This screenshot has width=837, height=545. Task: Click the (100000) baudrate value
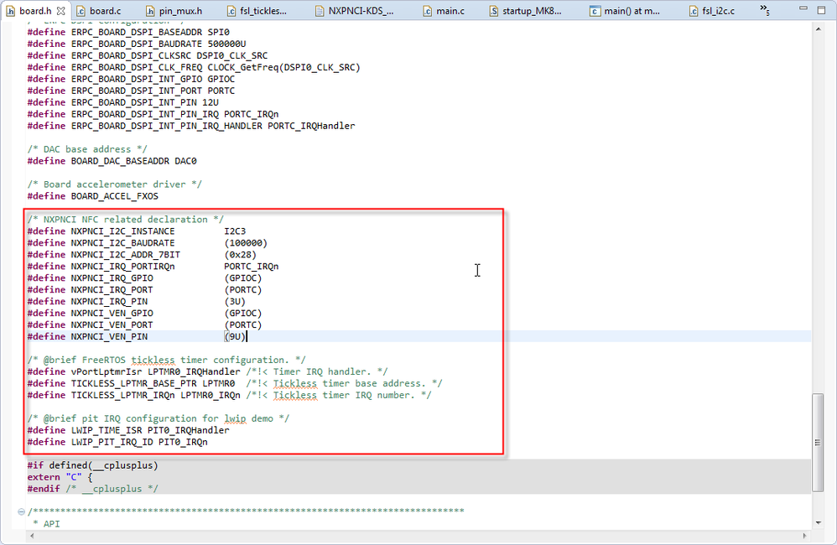(x=246, y=243)
